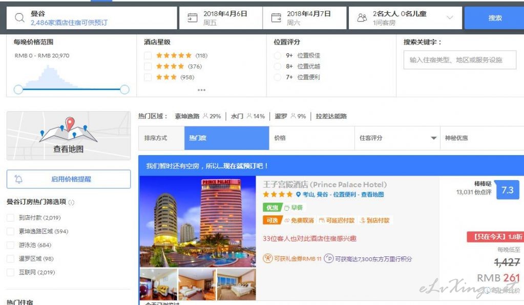Viewport: 524px width, 305px height.
Task: Click the 搜索关键字 keyword input field
Action: [459, 60]
